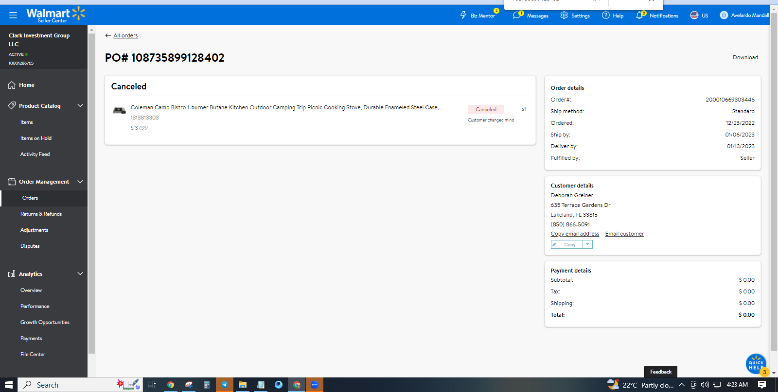
Task: Click order number 200010669303446
Action: (730, 100)
